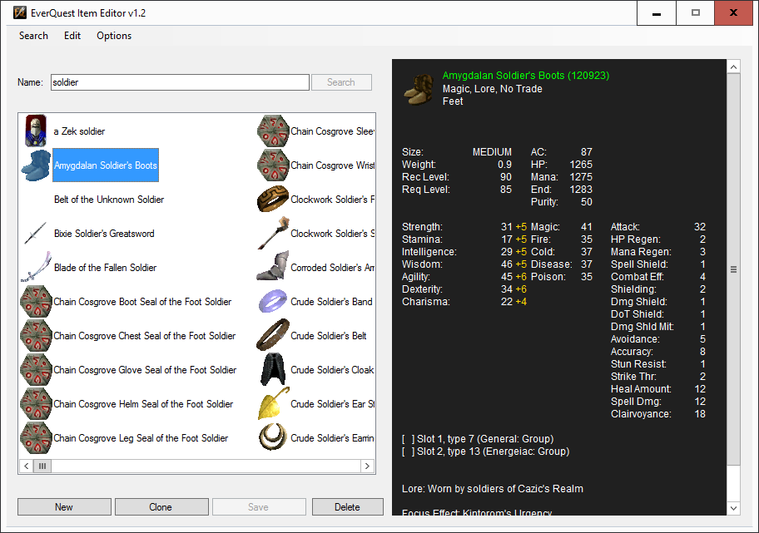
Task: Click the Crude Soldier's Band ring icon
Action: coord(273,301)
